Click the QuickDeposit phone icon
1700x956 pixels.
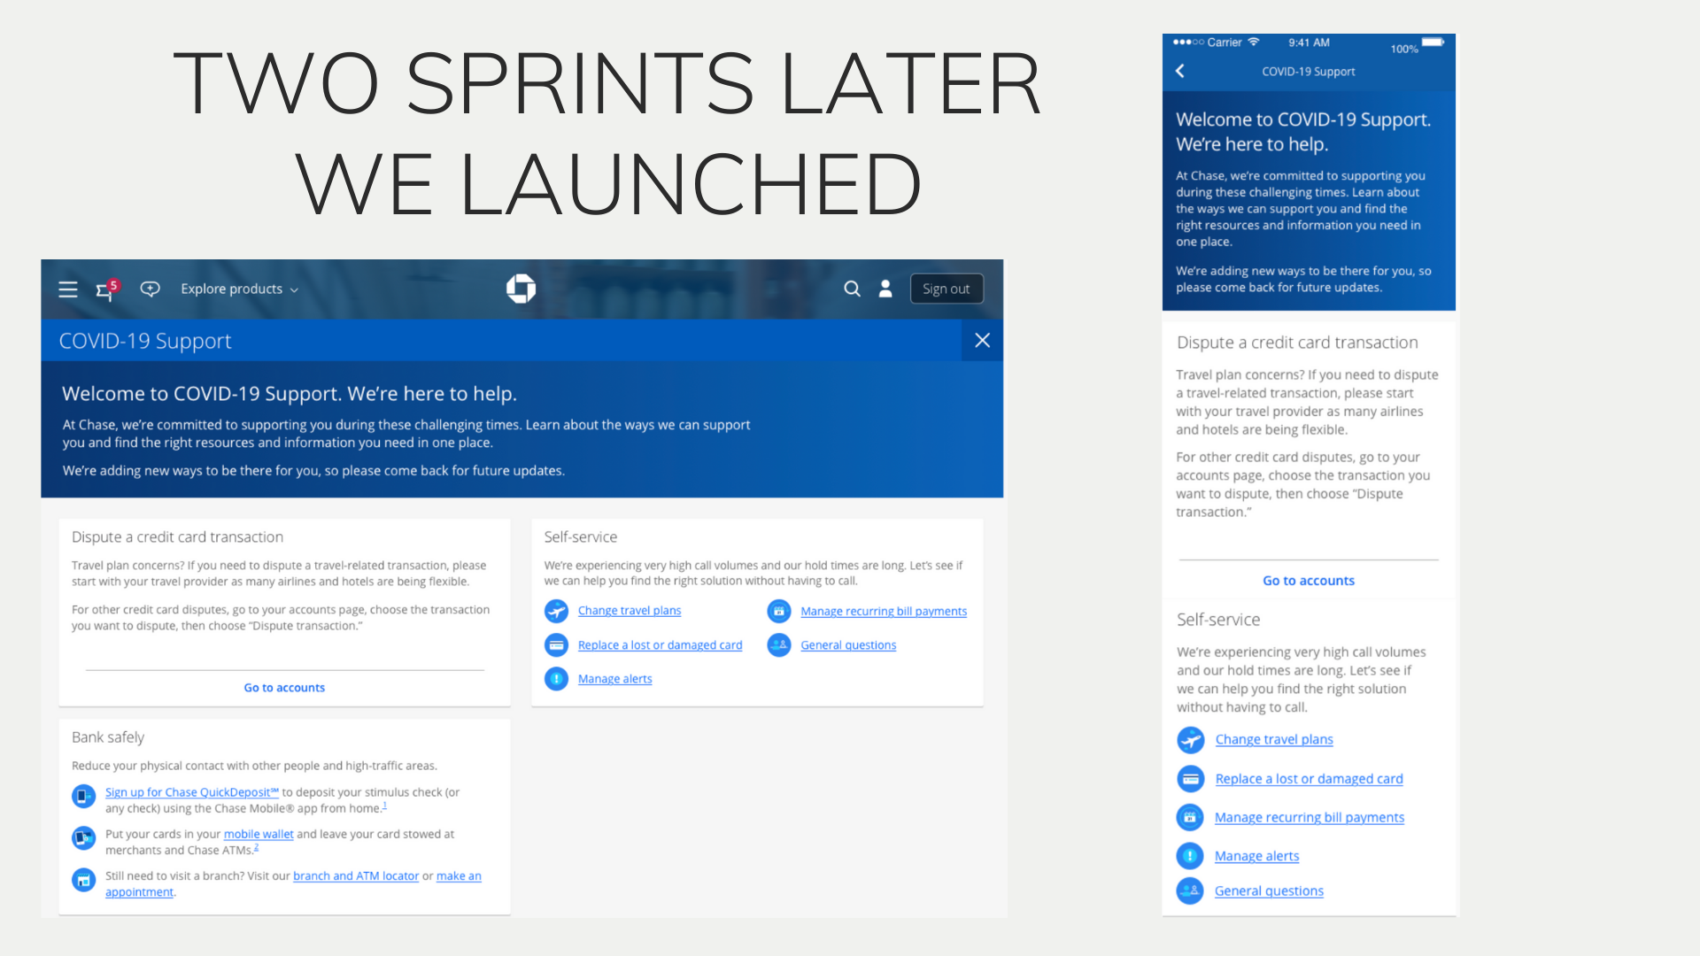click(x=83, y=797)
